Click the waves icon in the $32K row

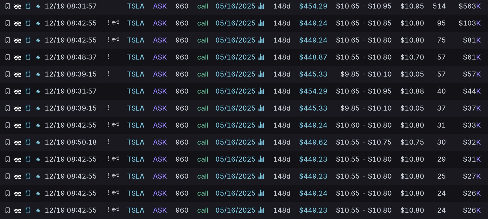[x=18, y=142]
